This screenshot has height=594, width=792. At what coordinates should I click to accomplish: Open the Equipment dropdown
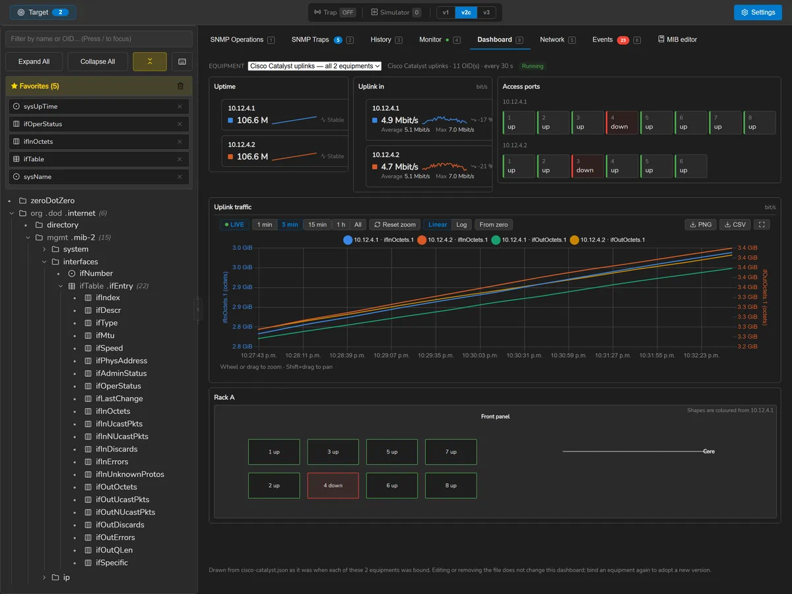tap(315, 66)
